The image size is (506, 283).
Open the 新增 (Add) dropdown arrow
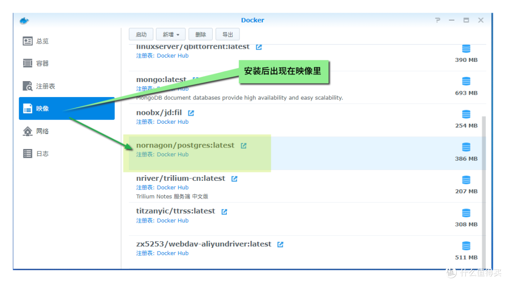pos(178,34)
